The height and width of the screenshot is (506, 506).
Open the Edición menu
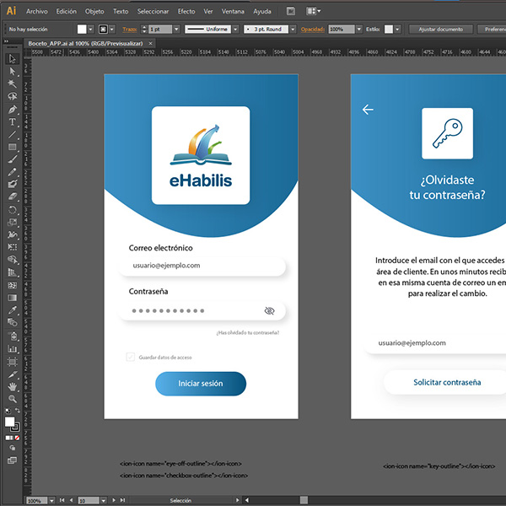click(67, 11)
